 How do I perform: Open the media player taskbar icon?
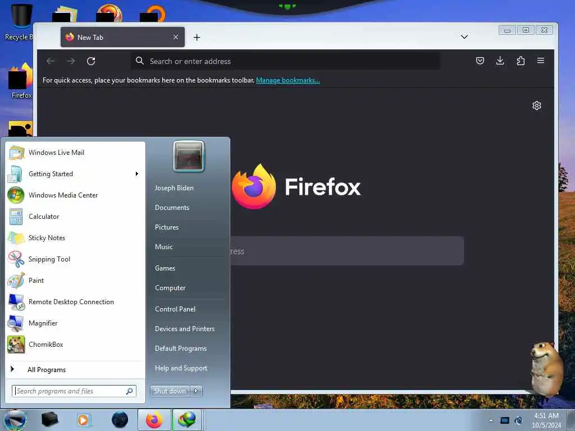point(84,420)
